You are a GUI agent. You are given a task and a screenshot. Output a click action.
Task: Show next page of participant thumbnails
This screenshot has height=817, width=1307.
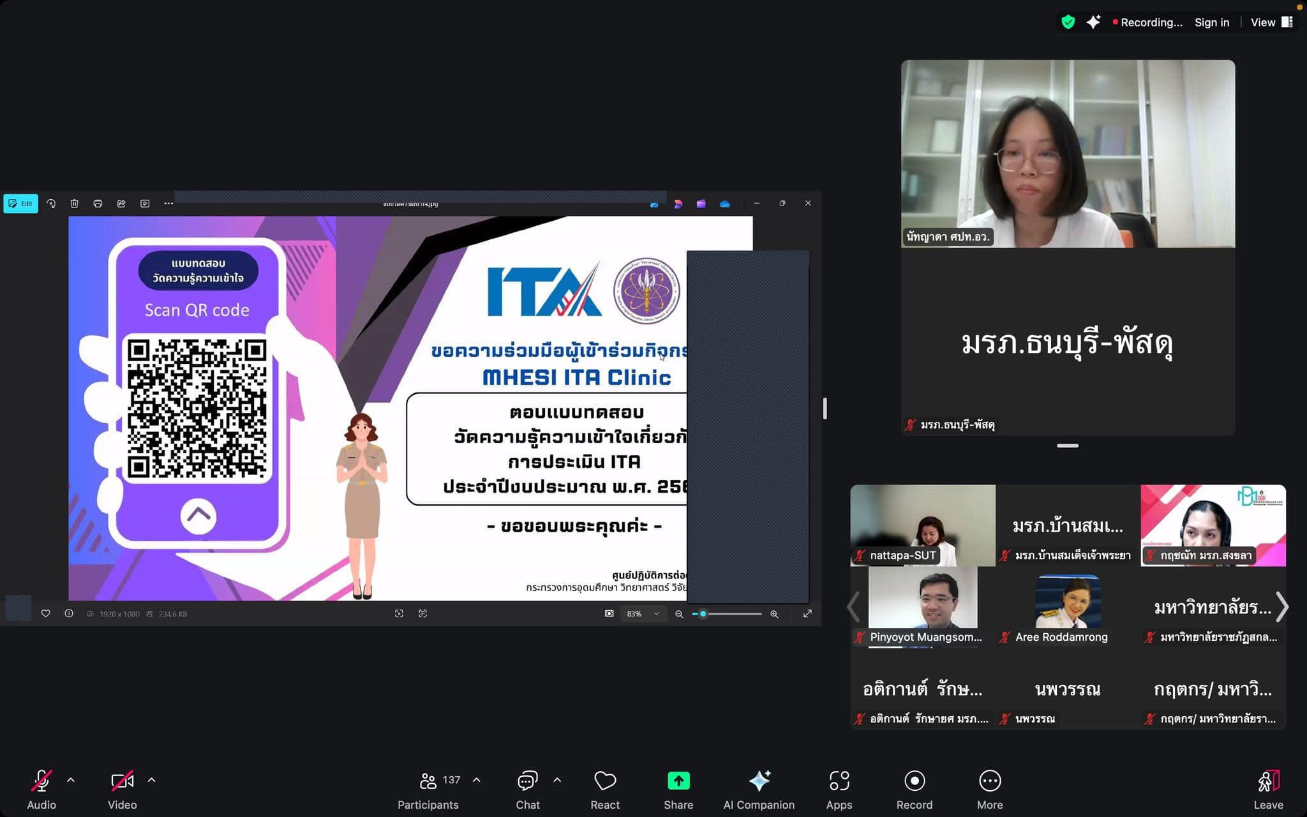pos(1282,606)
